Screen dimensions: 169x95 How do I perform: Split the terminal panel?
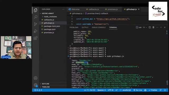point(150,27)
